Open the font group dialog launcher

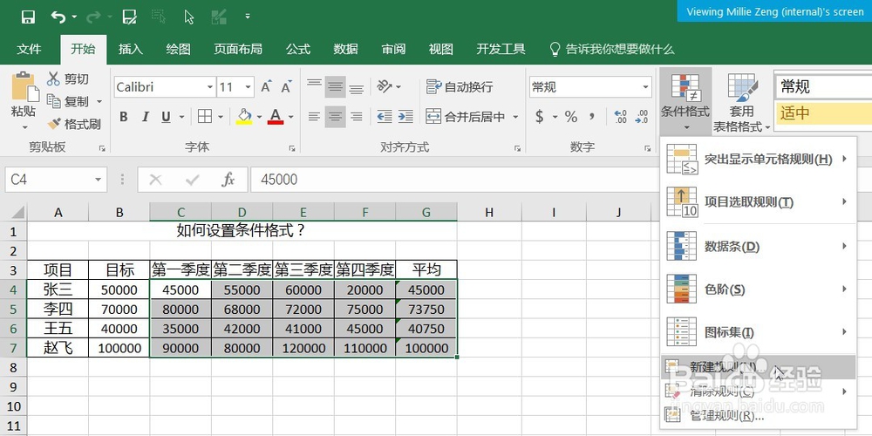tap(292, 148)
